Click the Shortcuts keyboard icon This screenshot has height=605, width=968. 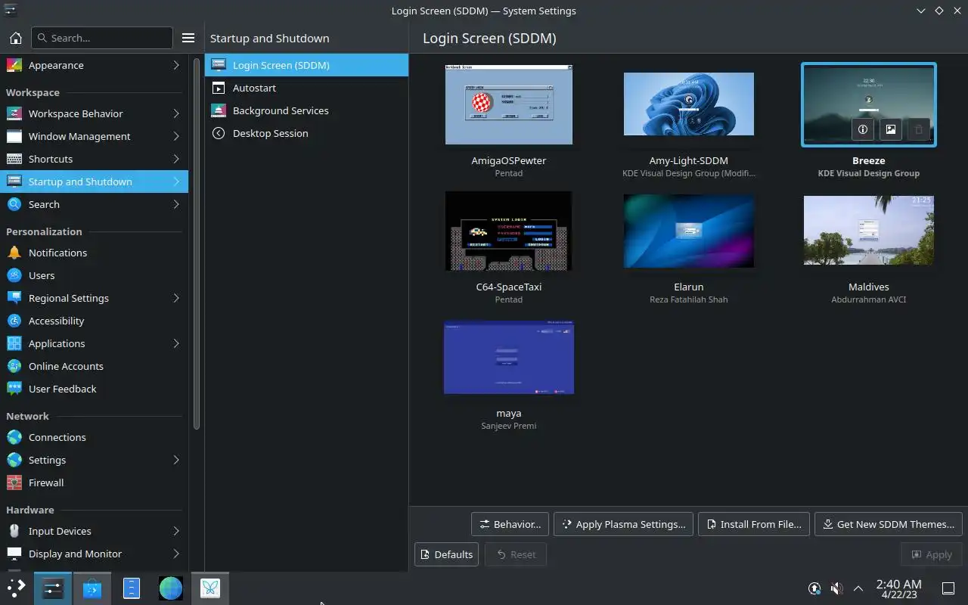pos(14,159)
